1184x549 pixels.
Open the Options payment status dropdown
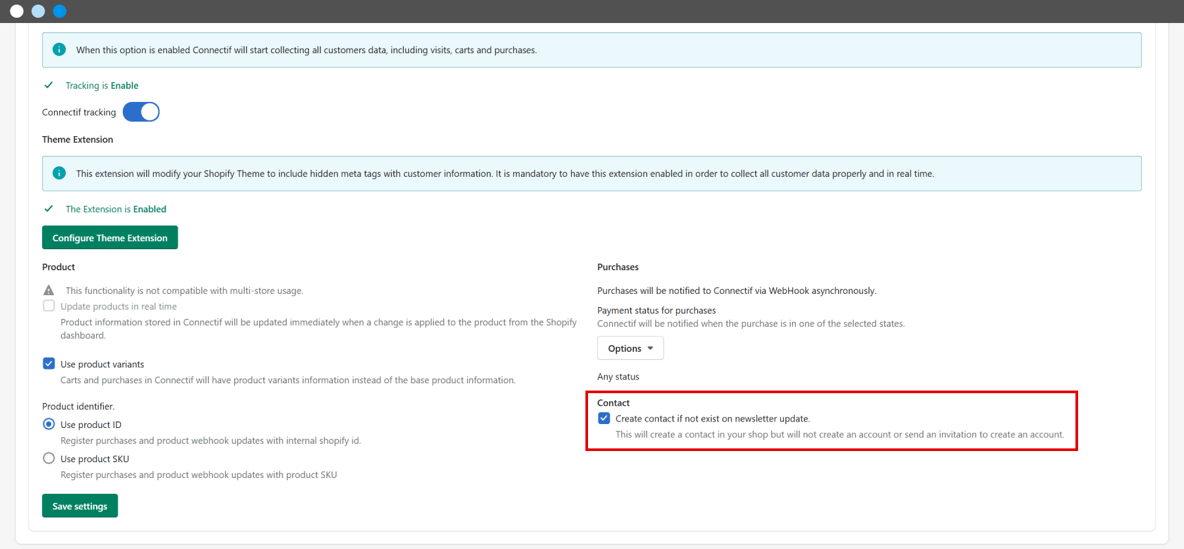click(630, 348)
